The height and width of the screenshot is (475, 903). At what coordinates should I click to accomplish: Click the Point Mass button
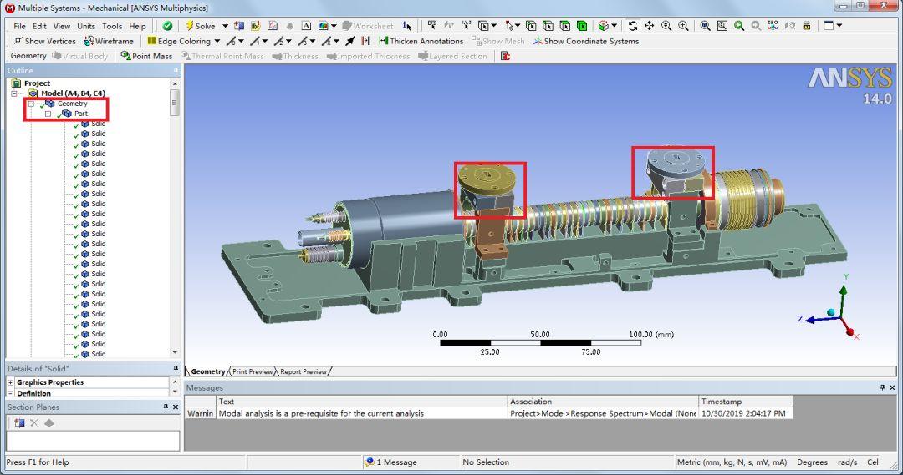click(x=146, y=56)
